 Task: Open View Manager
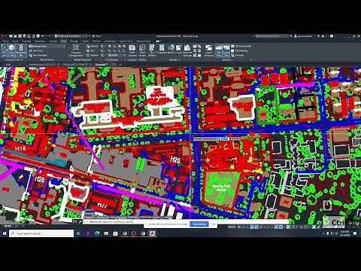pyautogui.click(x=38, y=55)
